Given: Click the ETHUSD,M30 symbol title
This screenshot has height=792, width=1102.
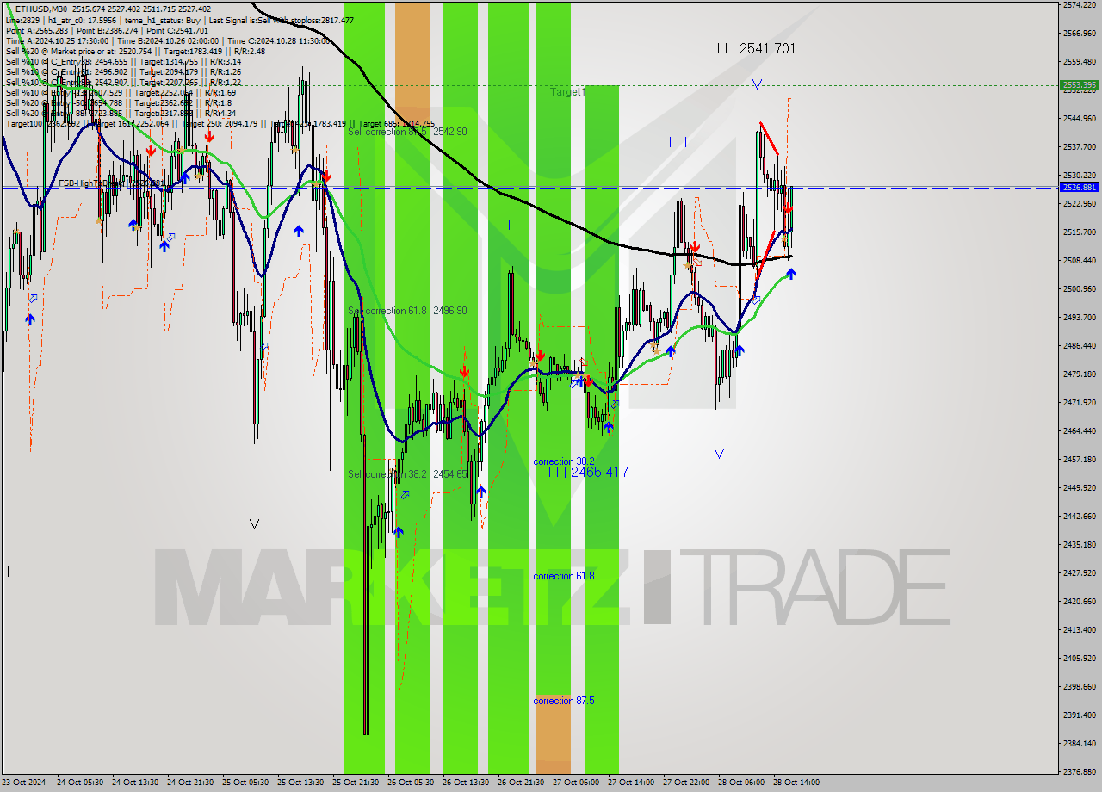Looking at the screenshot, I should tap(43, 9).
